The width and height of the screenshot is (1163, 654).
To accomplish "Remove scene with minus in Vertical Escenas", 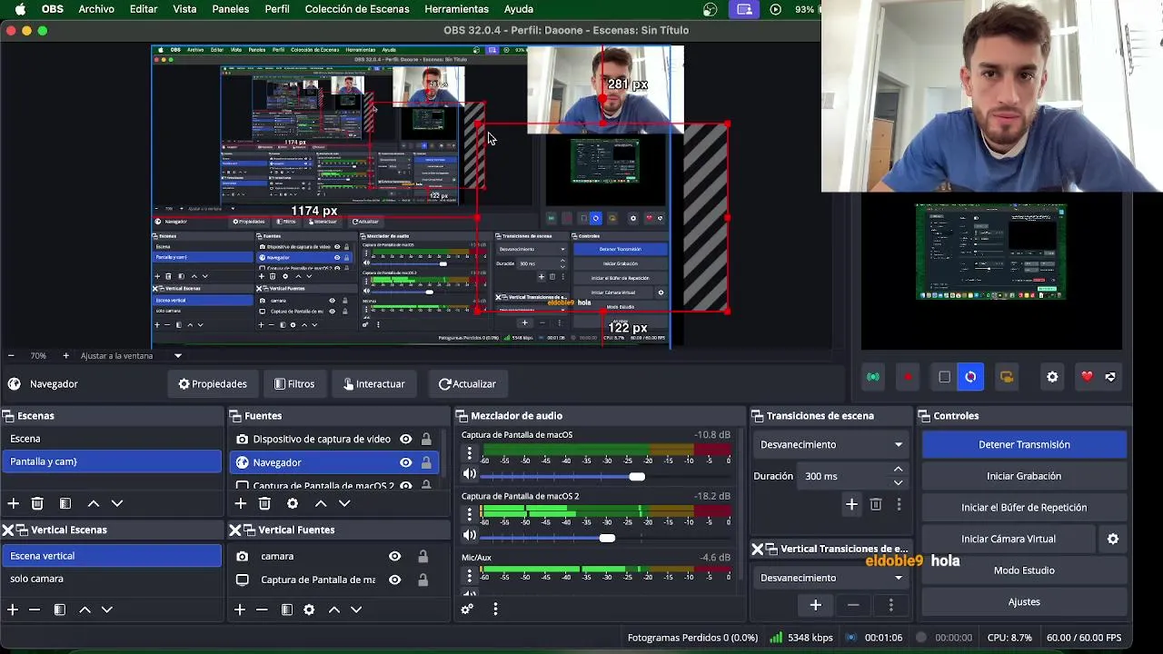I will (35, 609).
